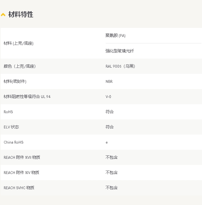
Task: Click the 材料(密封件) row label
Action: (15, 82)
